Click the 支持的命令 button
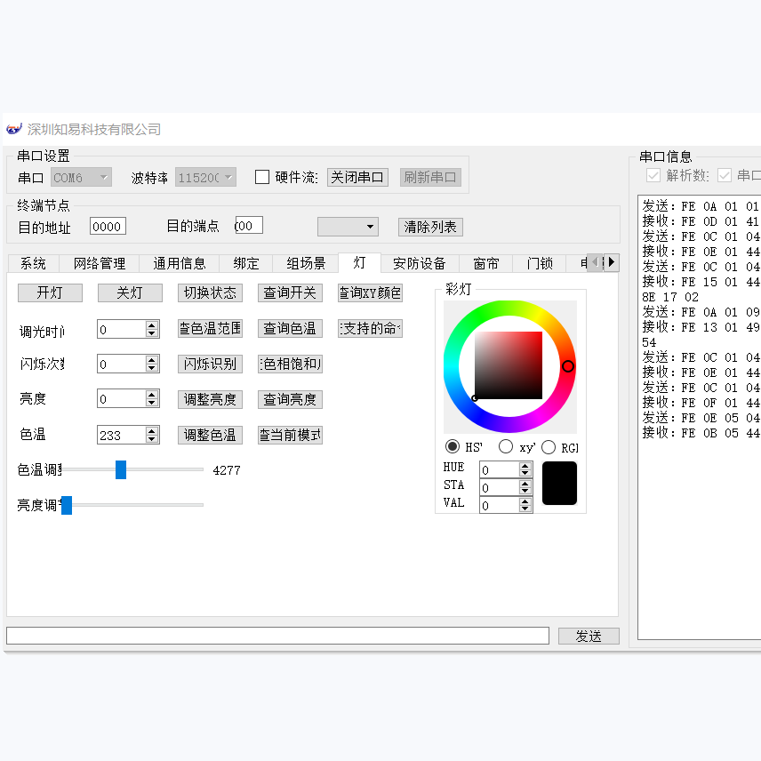Screen dimensions: 761x761 coord(371,329)
